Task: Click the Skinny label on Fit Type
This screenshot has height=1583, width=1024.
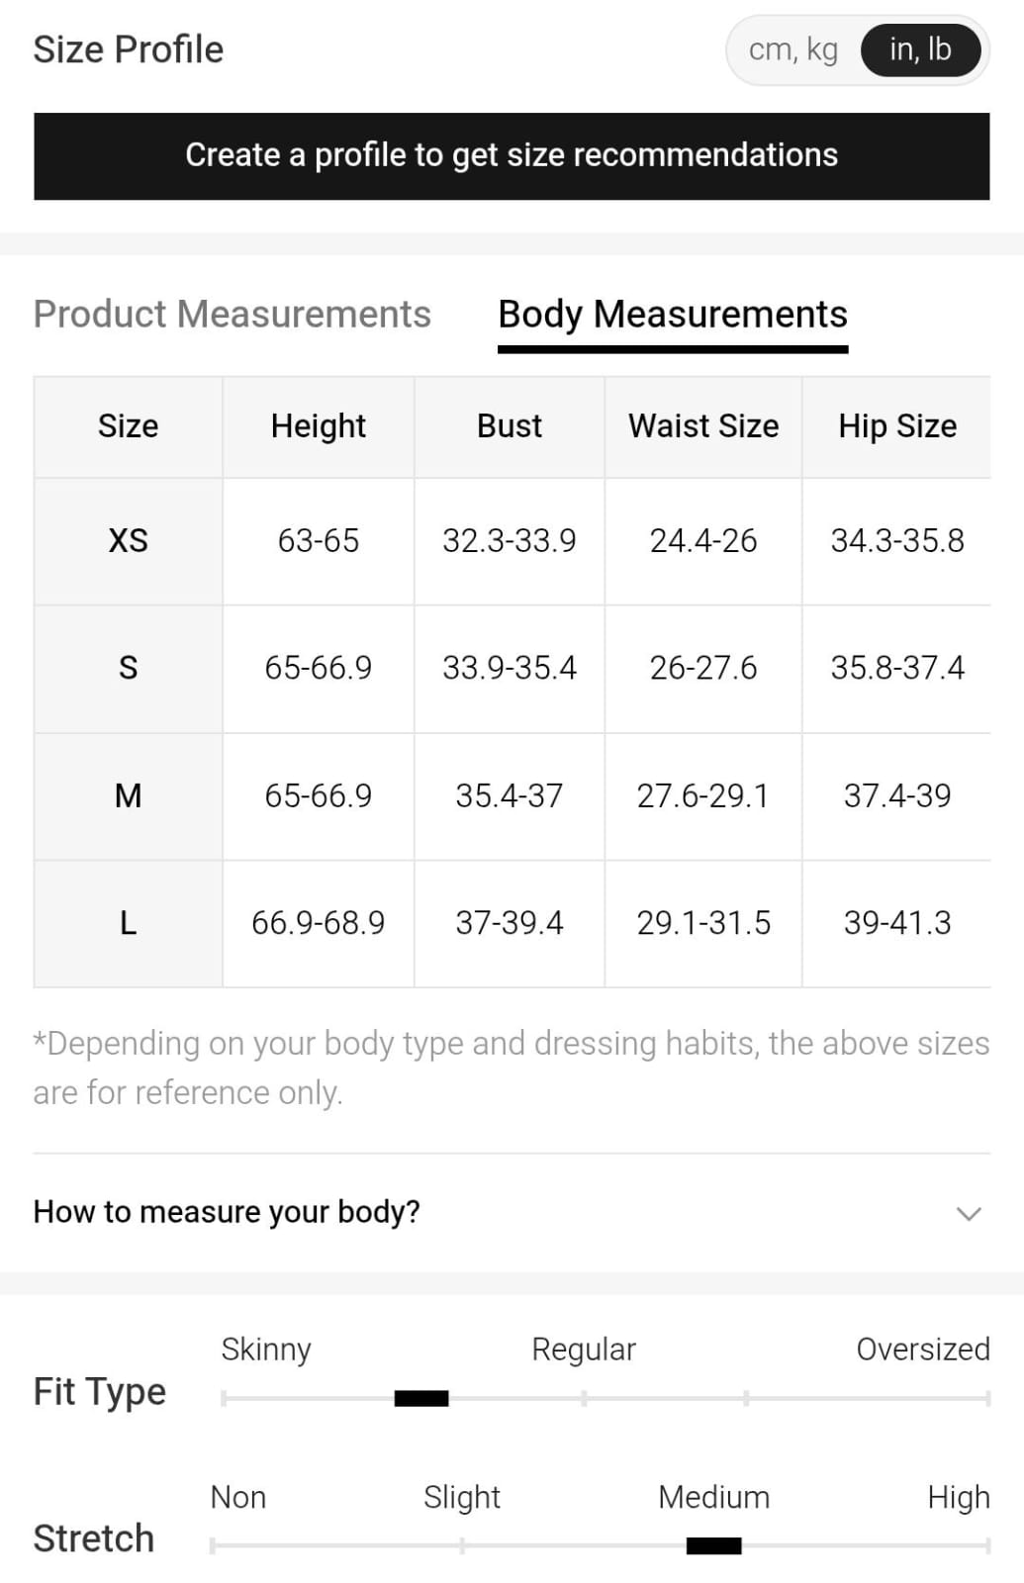Action: click(266, 1350)
